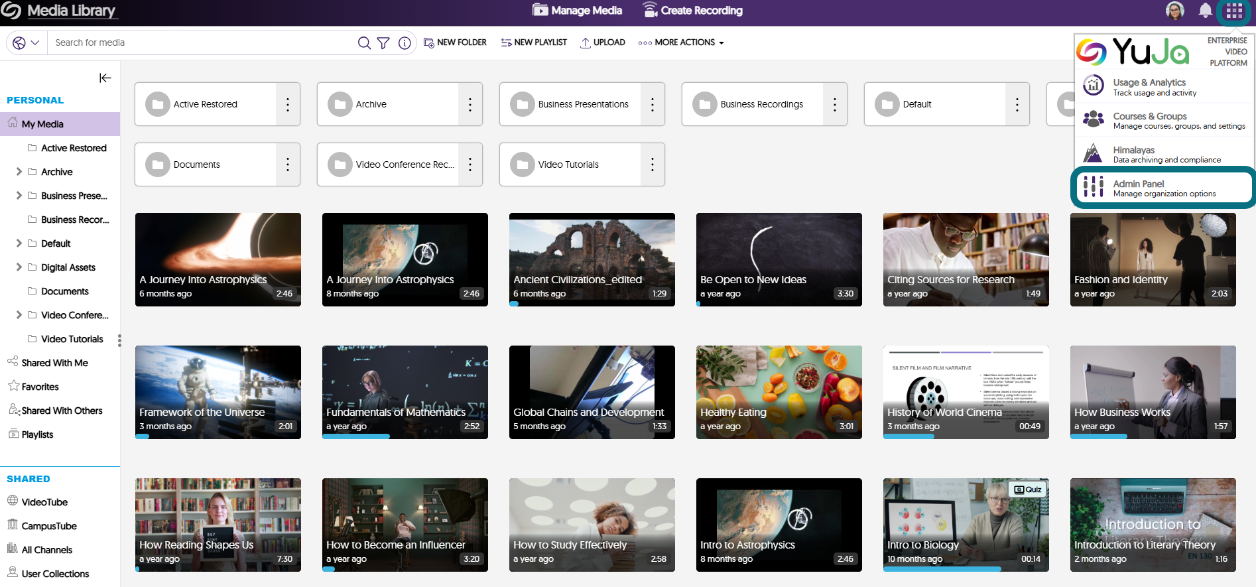Expand the Business Prese... tree folder

pos(19,196)
